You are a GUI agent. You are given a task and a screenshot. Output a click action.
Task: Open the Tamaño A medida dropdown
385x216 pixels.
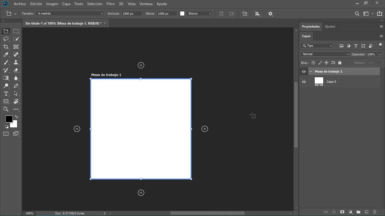(70, 13)
